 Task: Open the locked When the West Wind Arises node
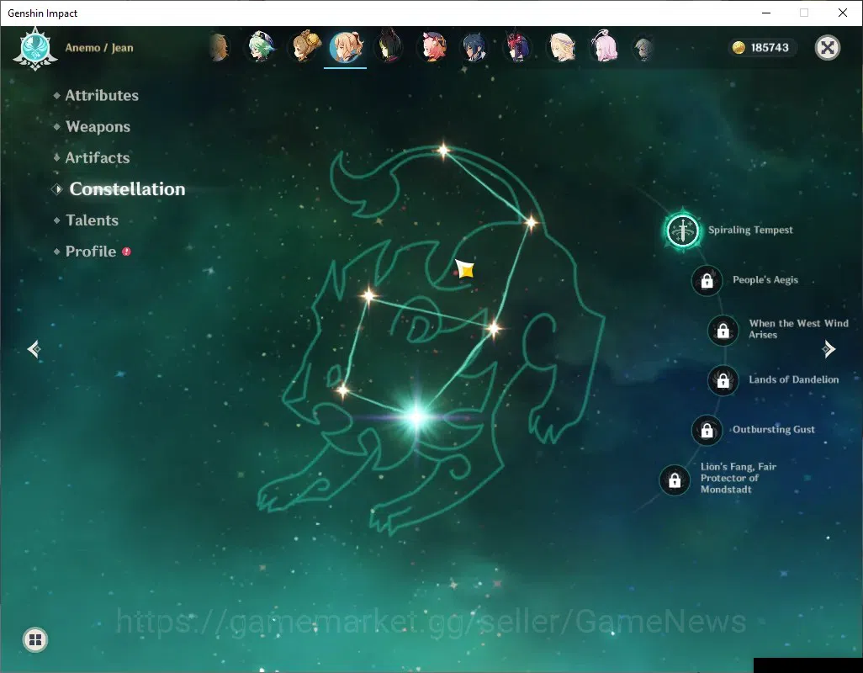click(x=723, y=331)
